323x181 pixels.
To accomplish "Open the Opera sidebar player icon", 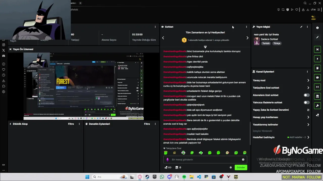I will tap(4, 64).
